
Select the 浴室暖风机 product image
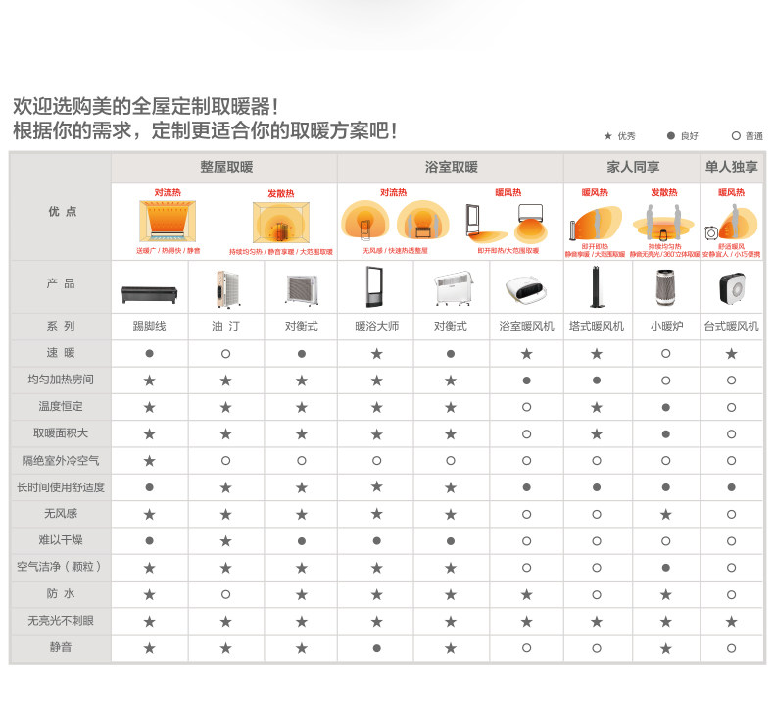pos(526,289)
